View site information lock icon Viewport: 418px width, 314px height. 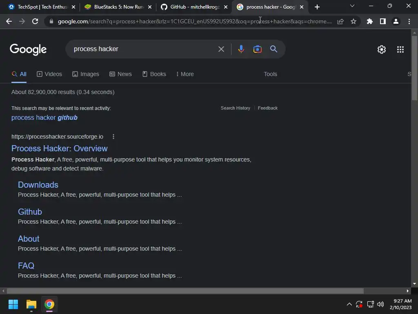[51, 21]
